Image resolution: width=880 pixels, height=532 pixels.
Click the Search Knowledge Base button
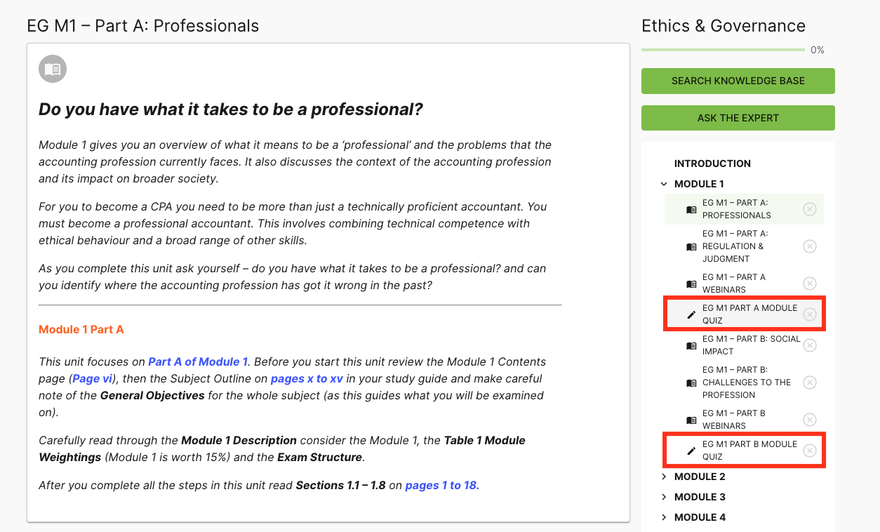click(x=738, y=81)
